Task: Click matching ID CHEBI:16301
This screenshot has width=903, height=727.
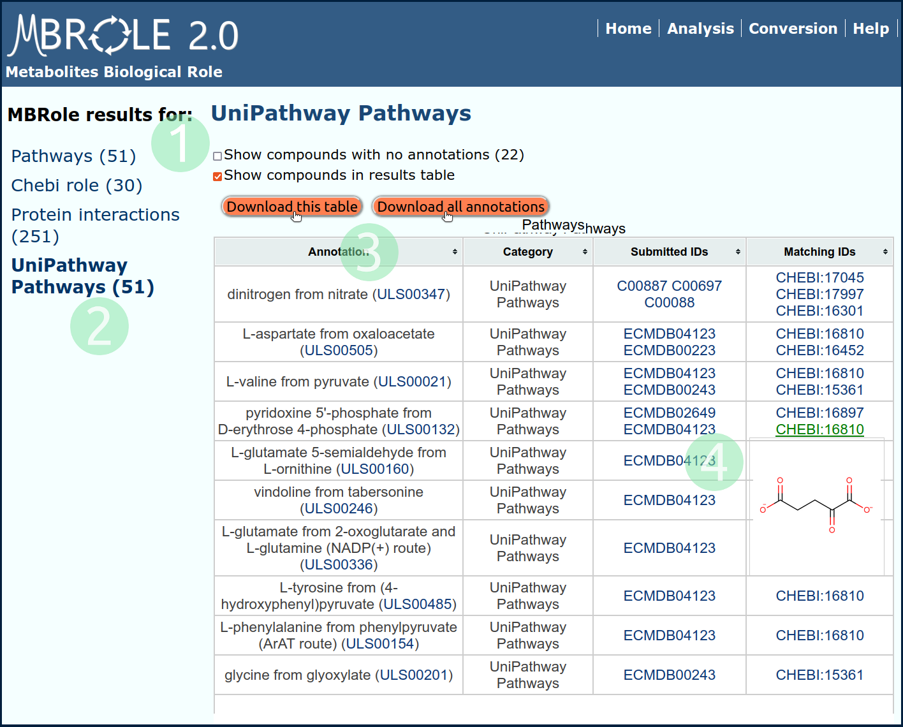Action: pyautogui.click(x=819, y=311)
